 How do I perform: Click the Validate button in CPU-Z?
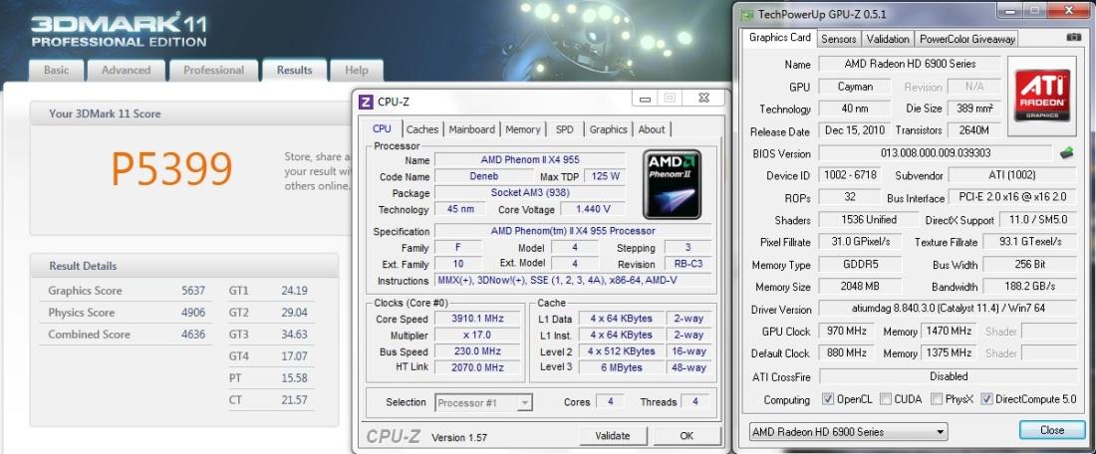613,435
